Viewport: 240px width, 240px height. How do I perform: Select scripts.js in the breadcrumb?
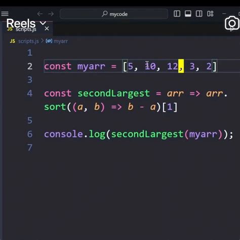(x=28, y=41)
